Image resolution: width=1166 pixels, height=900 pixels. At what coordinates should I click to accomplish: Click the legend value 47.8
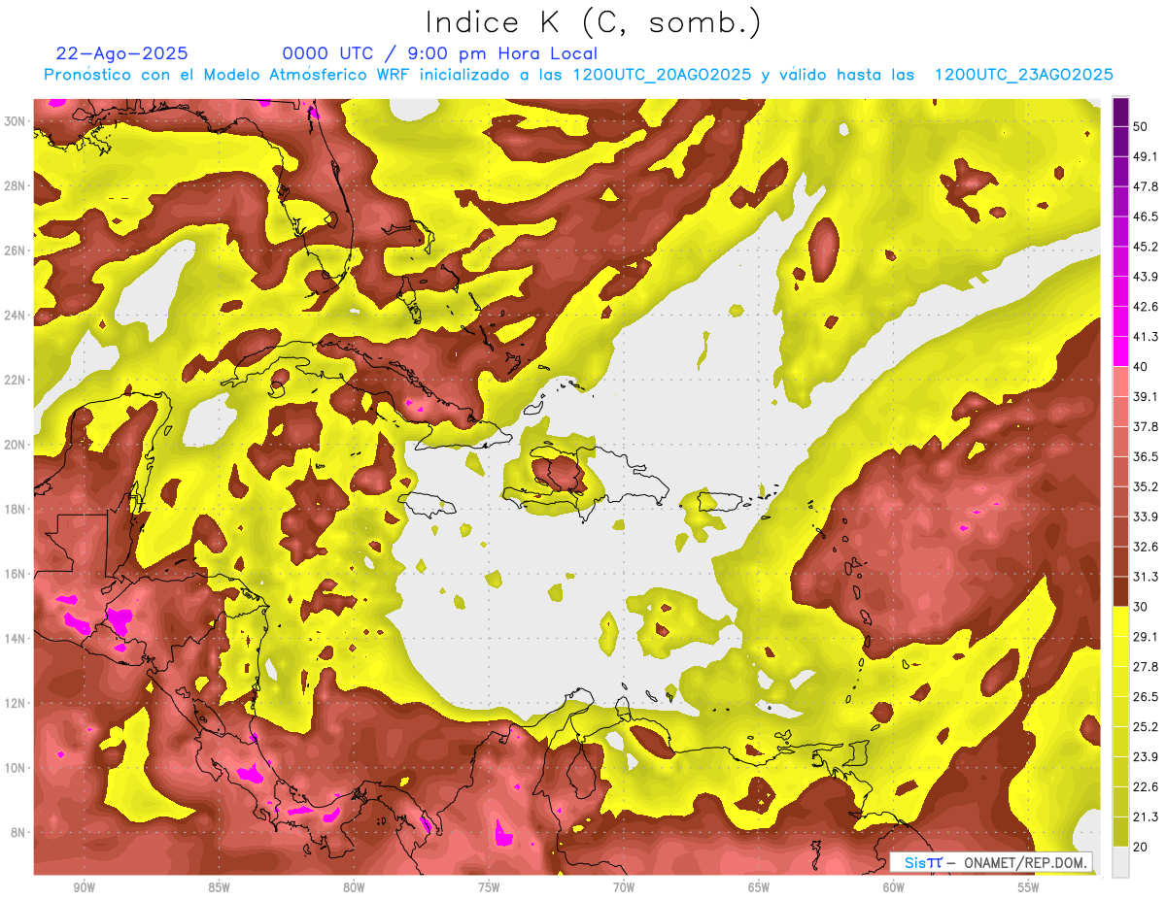(1145, 186)
